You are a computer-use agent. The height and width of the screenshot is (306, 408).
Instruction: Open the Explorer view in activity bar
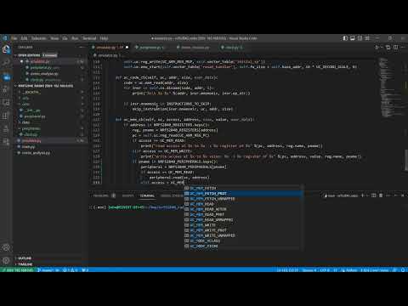pyautogui.click(x=6, y=49)
